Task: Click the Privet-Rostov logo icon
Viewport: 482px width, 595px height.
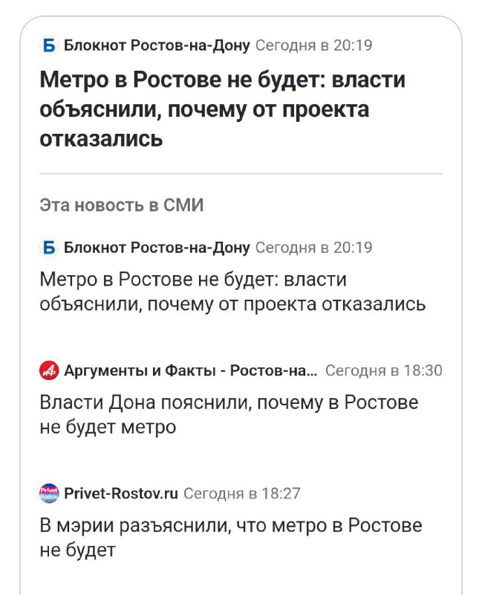Action: tap(49, 493)
